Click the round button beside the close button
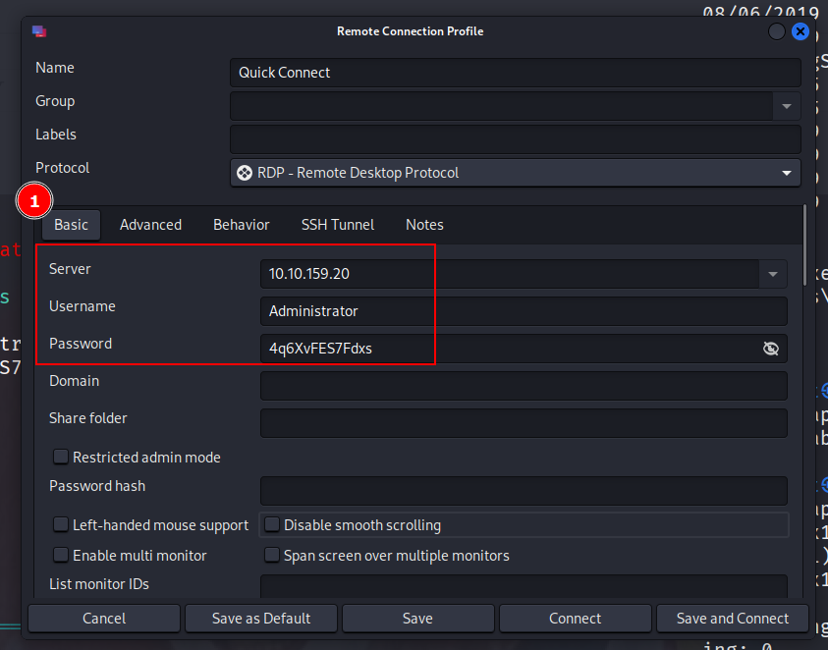Screen dimensions: 828x650 [x=776, y=31]
